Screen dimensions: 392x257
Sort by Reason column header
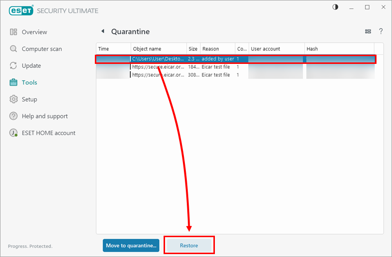point(217,49)
